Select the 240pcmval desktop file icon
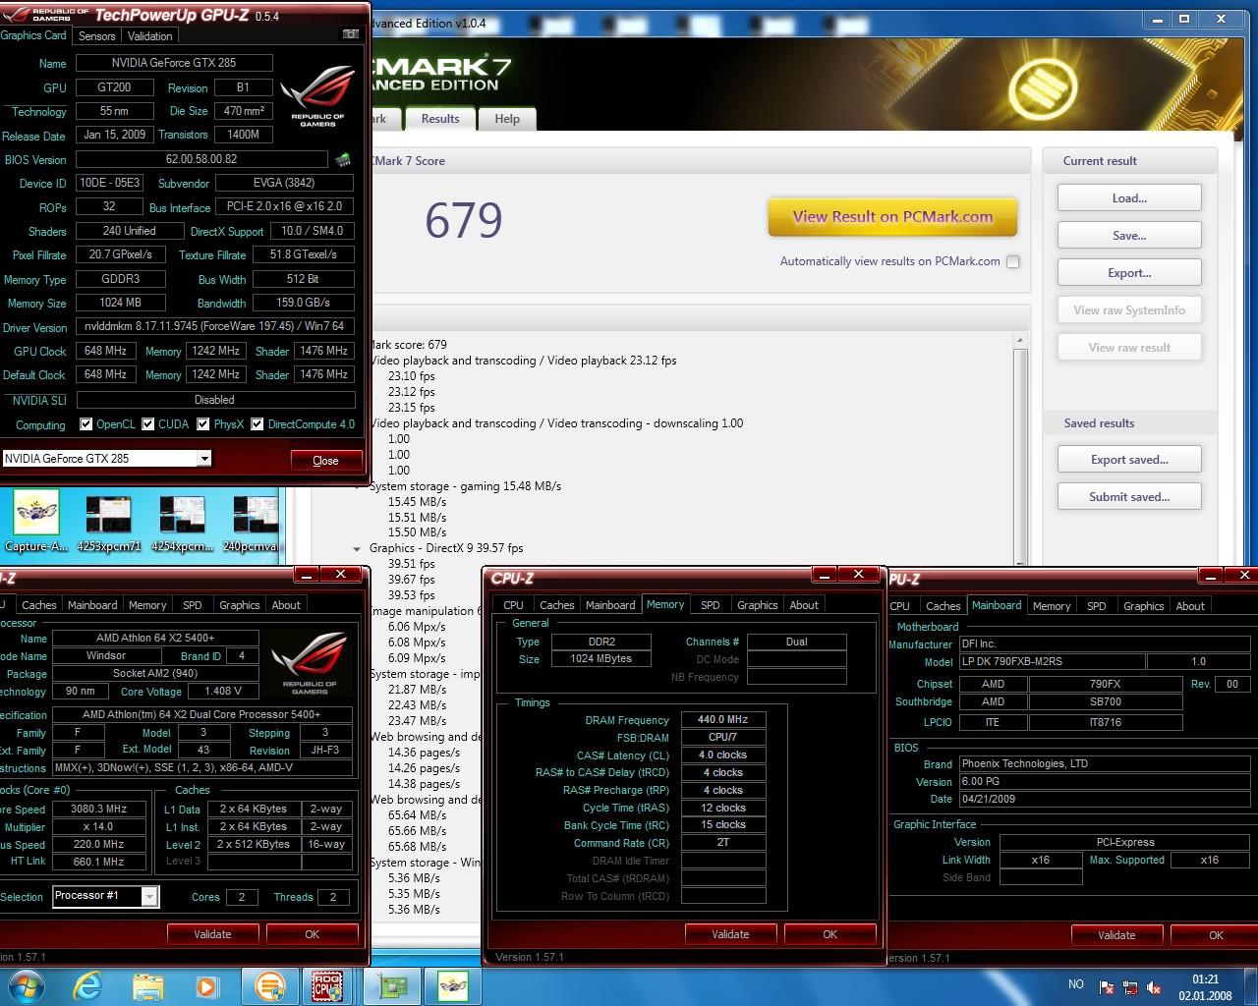Screen dimensions: 1258x1006 (x=255, y=523)
